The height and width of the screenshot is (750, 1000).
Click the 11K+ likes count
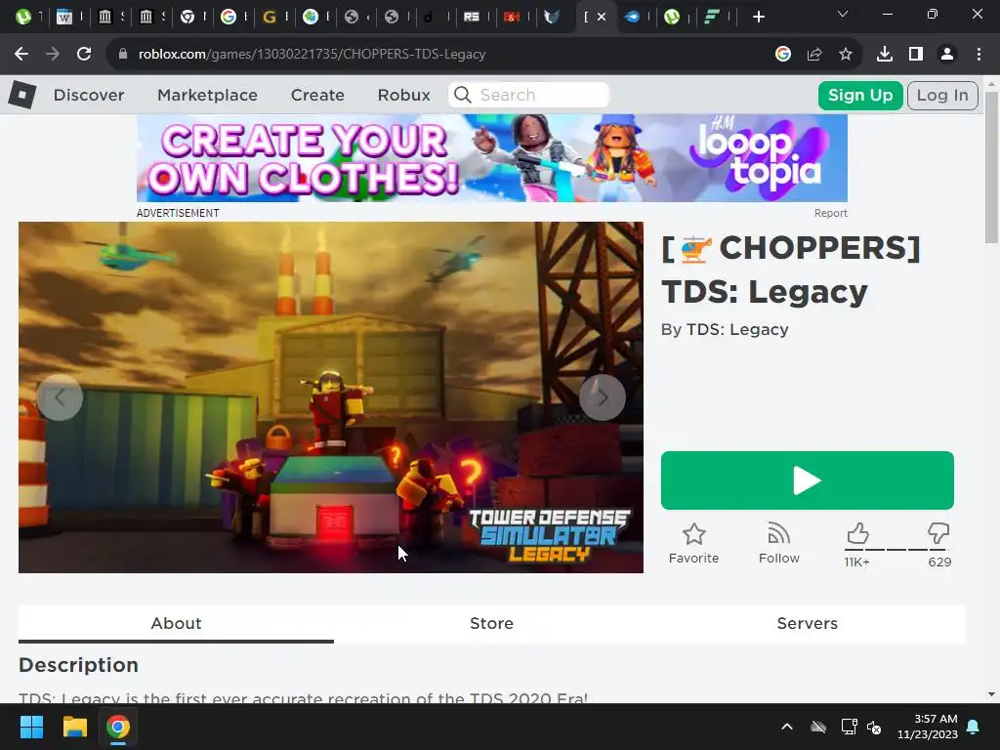pos(856,562)
